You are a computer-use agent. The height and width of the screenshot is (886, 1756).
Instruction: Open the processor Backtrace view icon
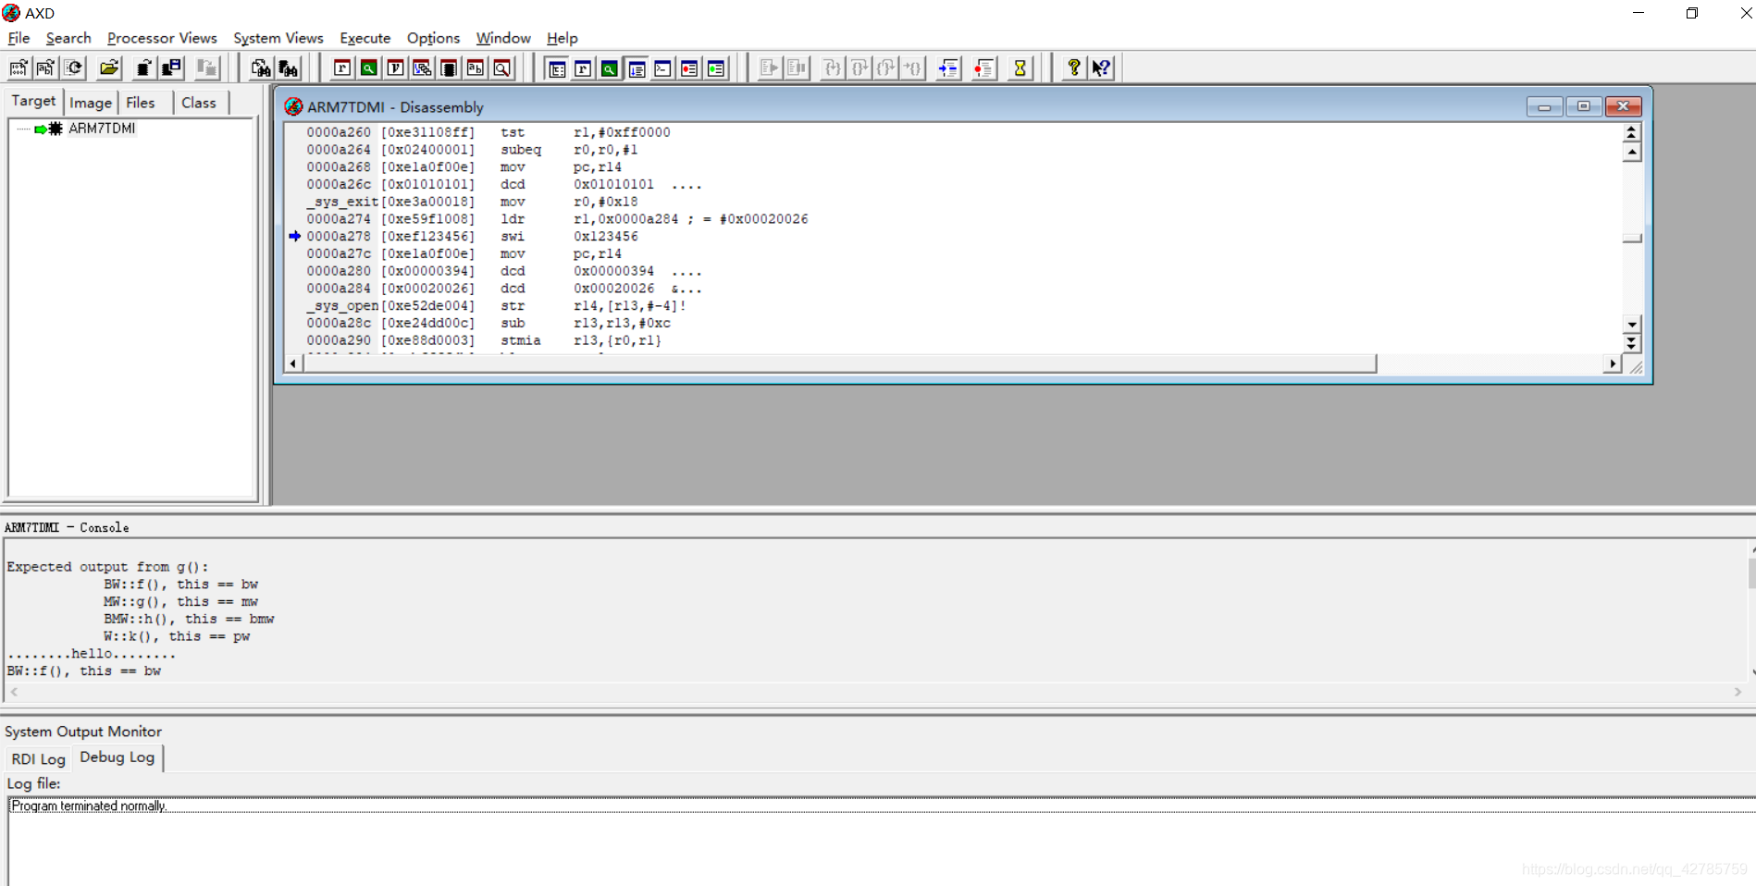click(422, 68)
